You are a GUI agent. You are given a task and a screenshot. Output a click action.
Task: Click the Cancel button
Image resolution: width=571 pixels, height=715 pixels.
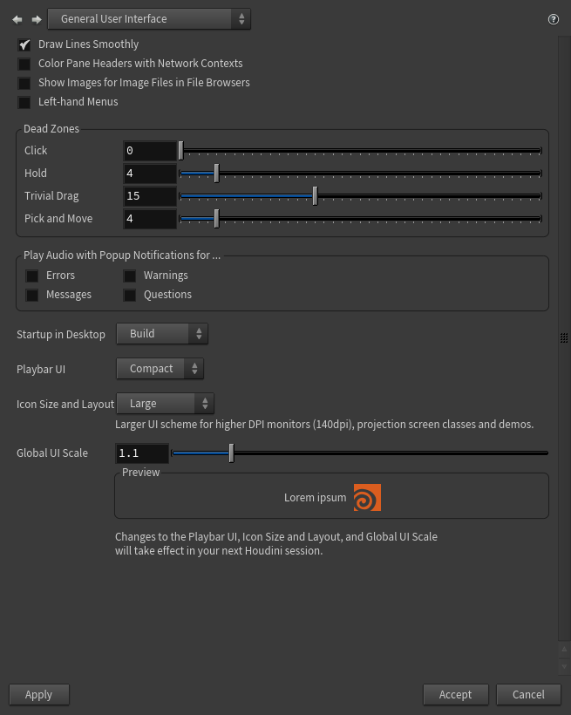coord(528,695)
